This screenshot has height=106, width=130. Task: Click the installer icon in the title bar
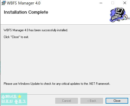click(x=3, y=3)
